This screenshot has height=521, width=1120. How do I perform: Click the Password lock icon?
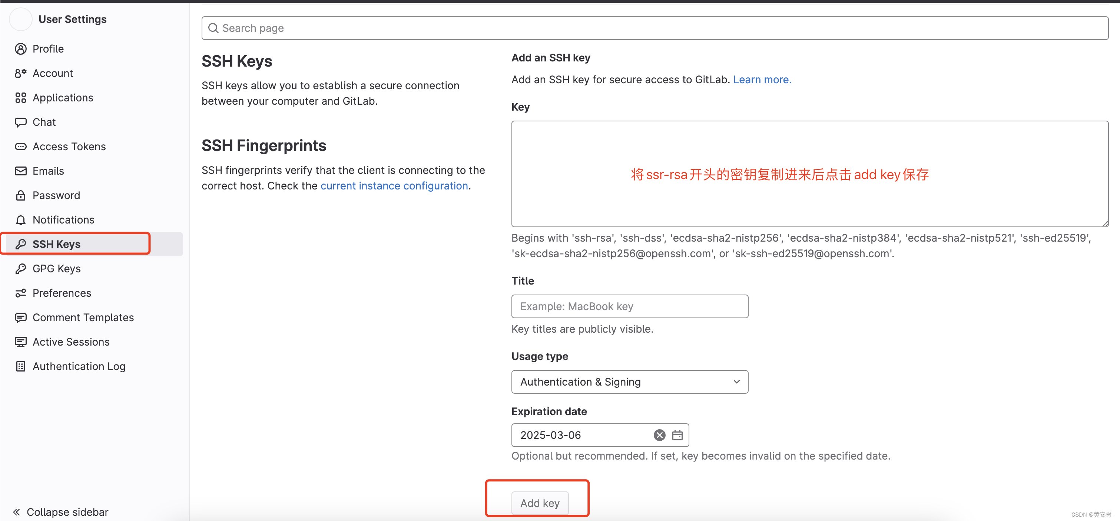(20, 195)
